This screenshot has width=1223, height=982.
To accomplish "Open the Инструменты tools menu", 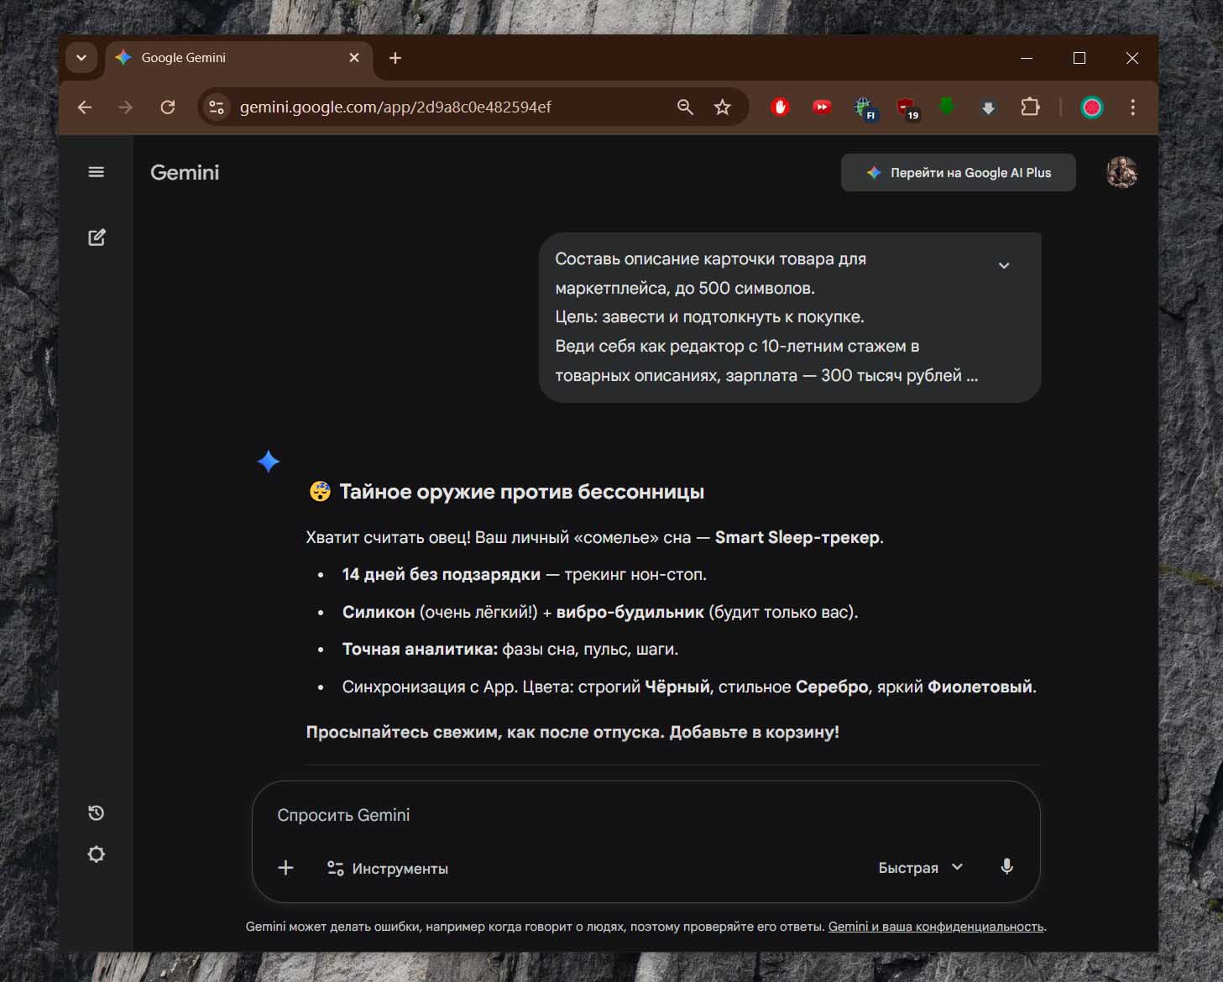I will pyautogui.click(x=388, y=869).
